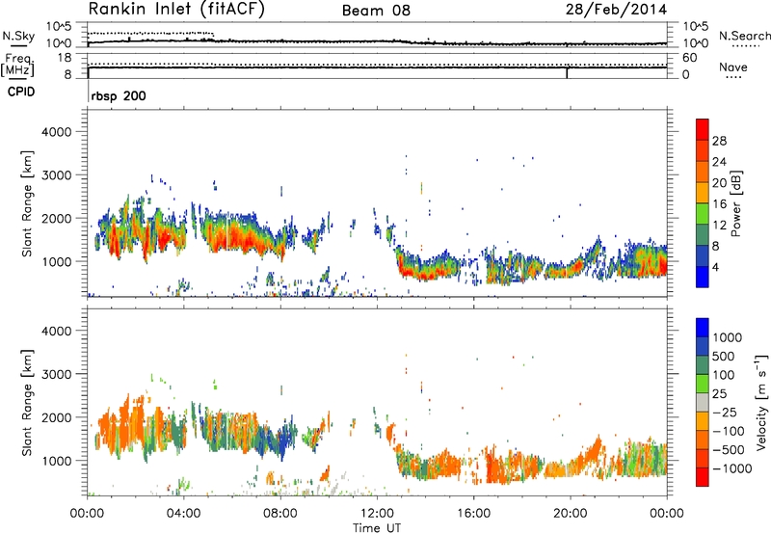Select the 'Power [dB]' color bar title
Viewport: 771px width, 534px height.
point(736,203)
